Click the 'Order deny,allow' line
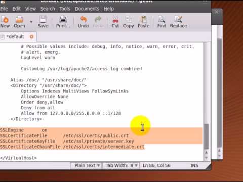 point(42,102)
